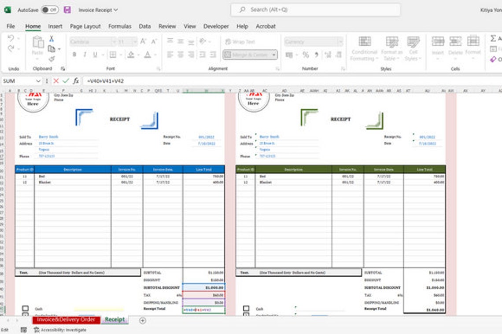Click the Undo arrow icon
502x334 pixels.
click(x=11, y=38)
